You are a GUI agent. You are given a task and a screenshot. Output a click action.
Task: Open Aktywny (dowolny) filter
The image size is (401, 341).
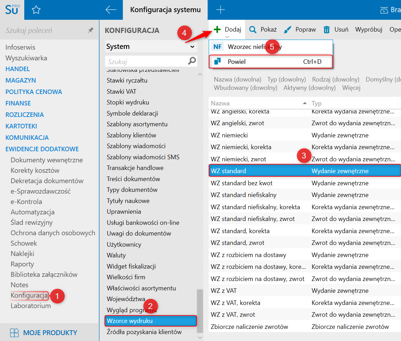[x=310, y=88]
